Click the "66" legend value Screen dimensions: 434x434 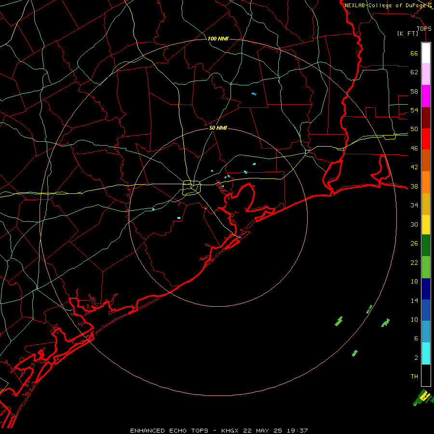(x=414, y=54)
